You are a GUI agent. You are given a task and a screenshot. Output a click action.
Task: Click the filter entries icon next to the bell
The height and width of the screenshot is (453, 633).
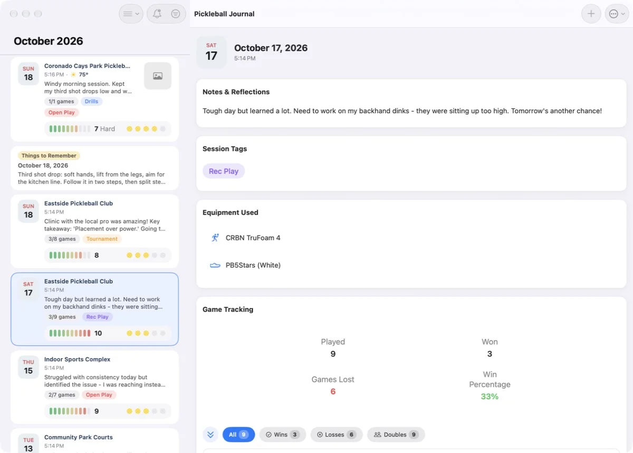tap(176, 14)
